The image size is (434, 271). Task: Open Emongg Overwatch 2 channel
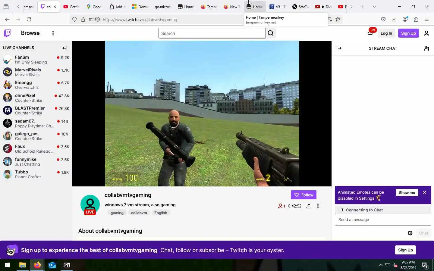36,85
